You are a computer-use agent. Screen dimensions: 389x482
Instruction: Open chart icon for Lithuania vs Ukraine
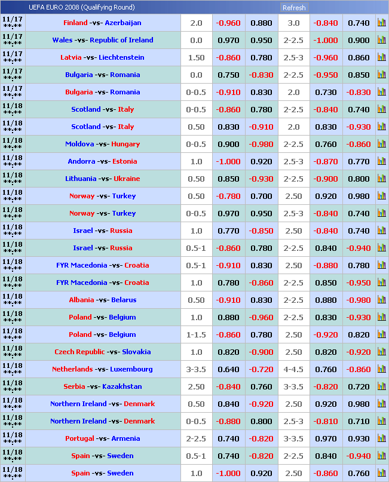pos(381,179)
